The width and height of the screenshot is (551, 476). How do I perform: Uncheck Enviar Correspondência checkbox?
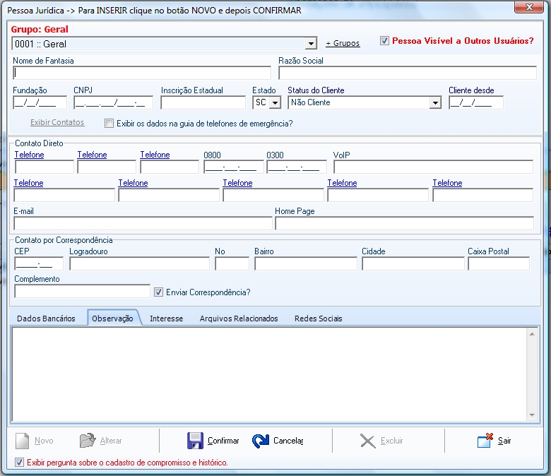(x=158, y=292)
